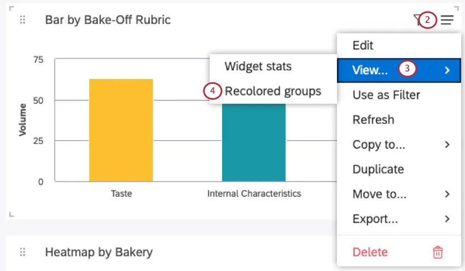Expand the Export submenu arrow
The height and width of the screenshot is (271, 465).
point(447,219)
